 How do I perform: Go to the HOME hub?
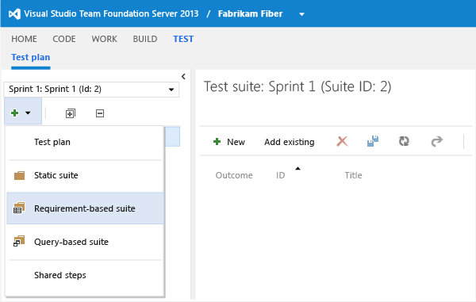pos(25,39)
